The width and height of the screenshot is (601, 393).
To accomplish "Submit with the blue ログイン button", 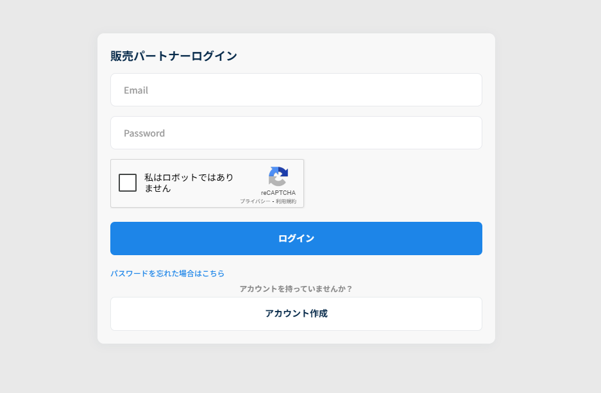I will (296, 238).
